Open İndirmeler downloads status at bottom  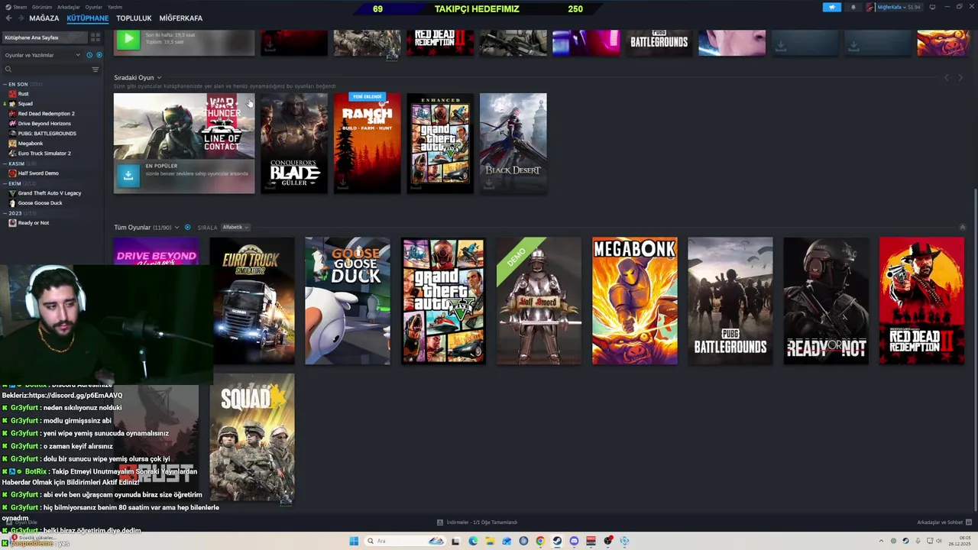click(477, 522)
